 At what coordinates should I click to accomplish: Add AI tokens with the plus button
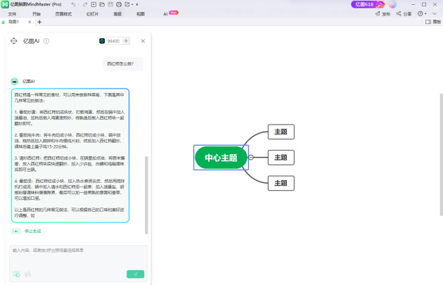tap(127, 41)
